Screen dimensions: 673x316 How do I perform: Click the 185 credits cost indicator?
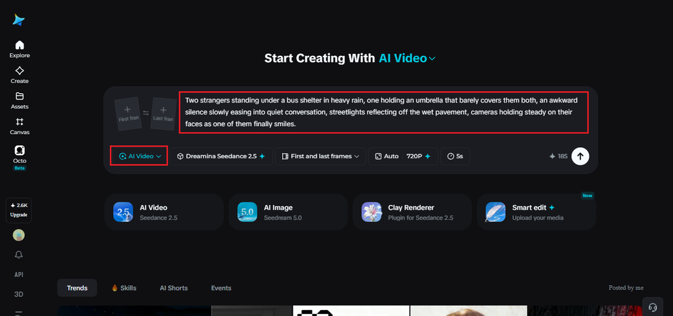click(x=559, y=156)
